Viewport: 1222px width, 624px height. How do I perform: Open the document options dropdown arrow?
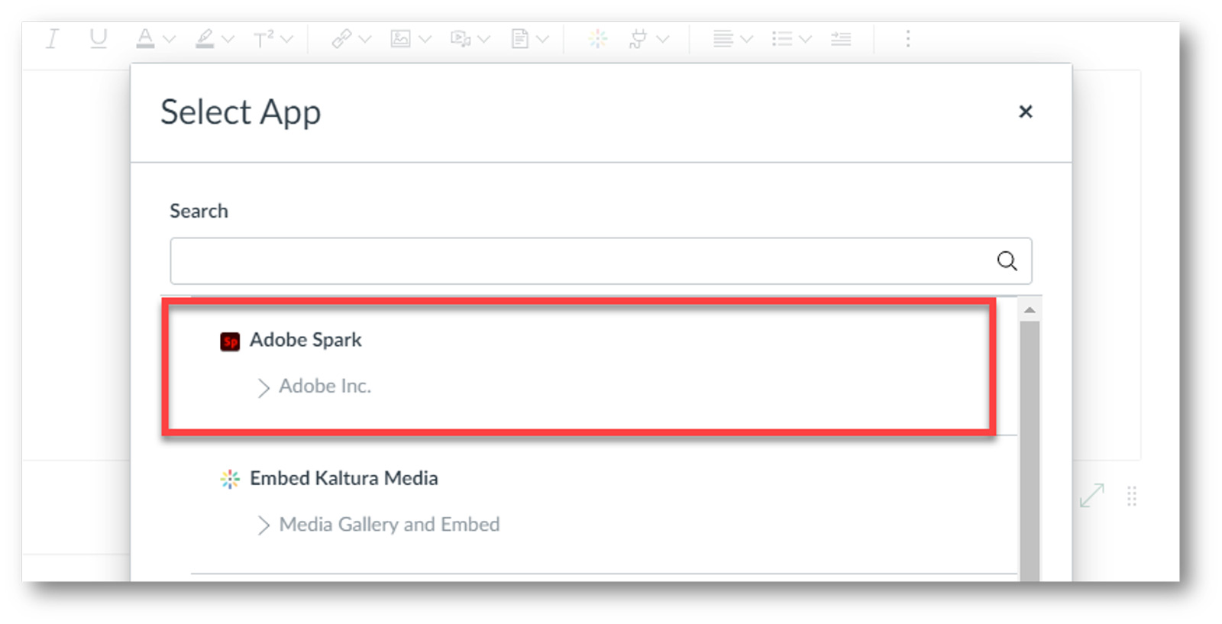(x=543, y=39)
